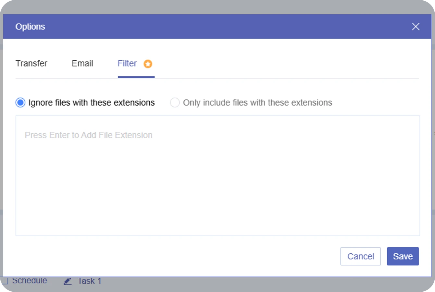Tick the Schedule checkbox below the dialog
435x292 pixels.
coord(4,280)
